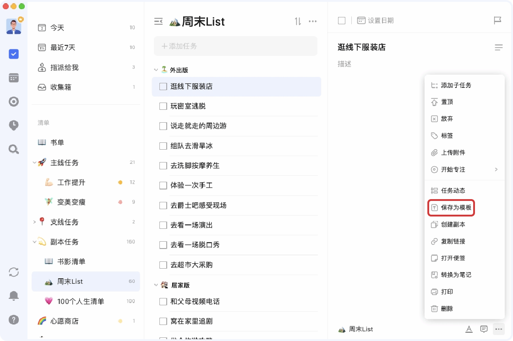Mark 逛线下服装店 as complete
The width and height of the screenshot is (513, 341).
tap(163, 87)
